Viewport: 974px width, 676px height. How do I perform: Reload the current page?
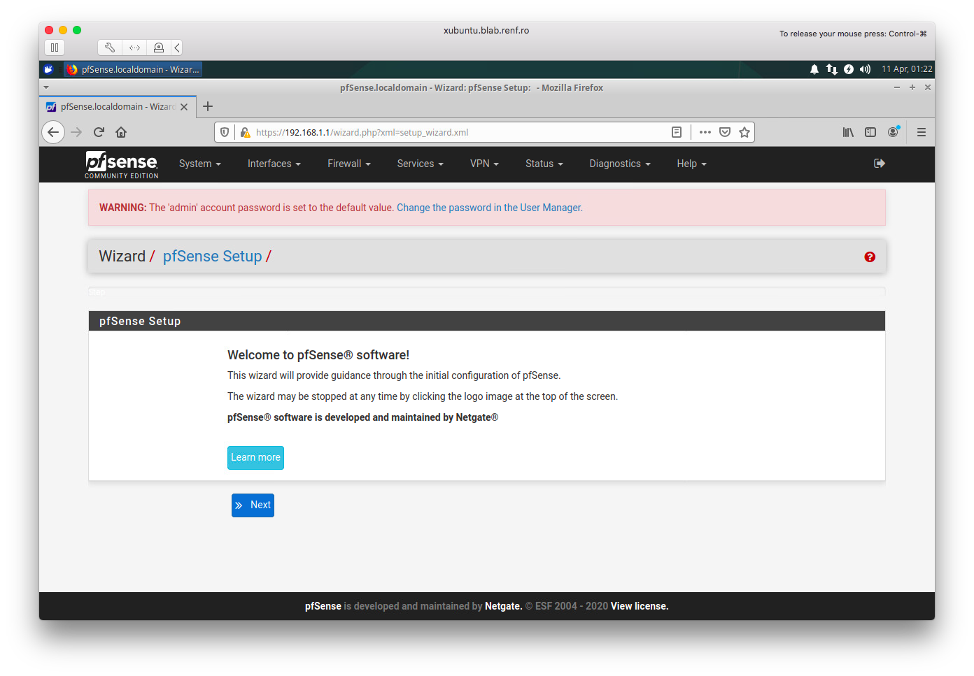tap(99, 132)
